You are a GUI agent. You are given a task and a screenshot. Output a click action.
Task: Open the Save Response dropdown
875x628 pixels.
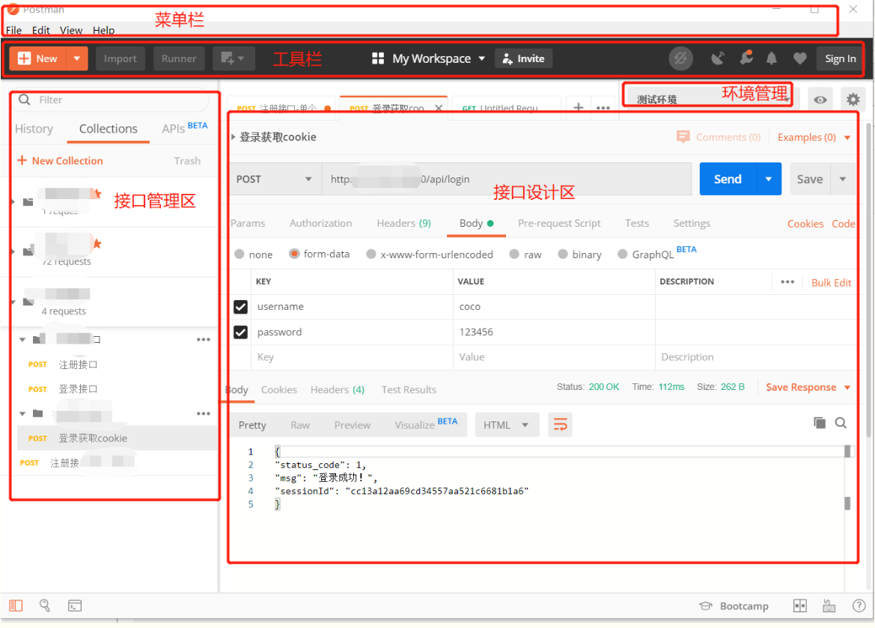coord(847,388)
